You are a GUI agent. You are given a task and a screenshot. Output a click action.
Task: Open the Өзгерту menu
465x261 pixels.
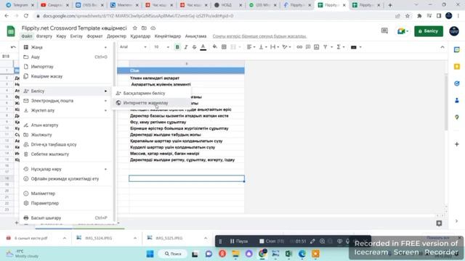(44, 36)
